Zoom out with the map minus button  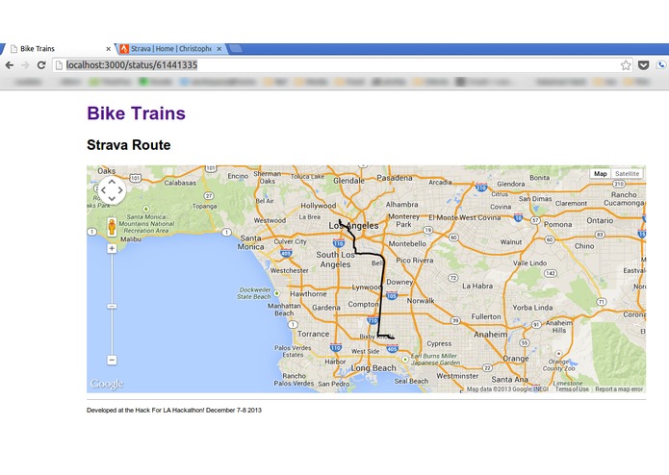112,360
